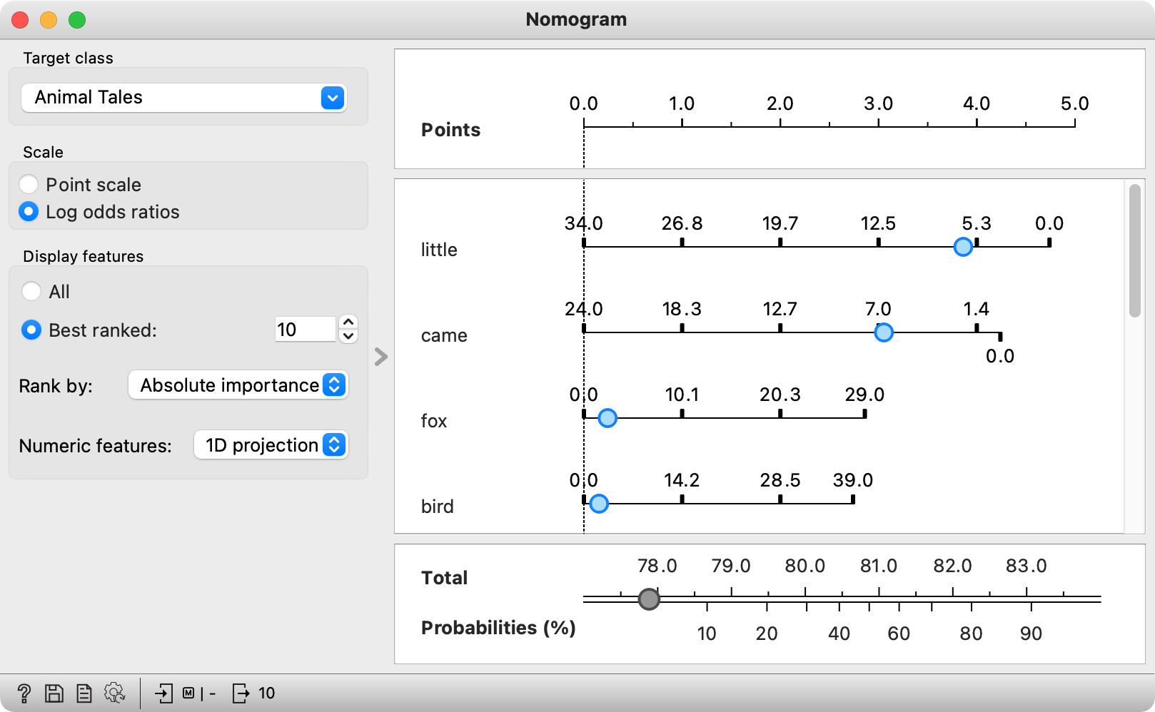Increase best ranked count with up arrow
The width and height of the screenshot is (1155, 712).
pyautogui.click(x=348, y=322)
